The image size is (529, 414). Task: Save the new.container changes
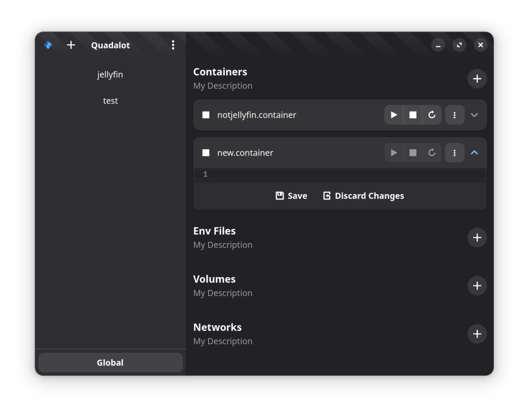pyautogui.click(x=291, y=196)
